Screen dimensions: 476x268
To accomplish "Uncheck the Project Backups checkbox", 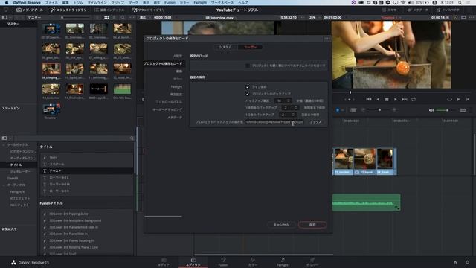I will pyautogui.click(x=248, y=94).
